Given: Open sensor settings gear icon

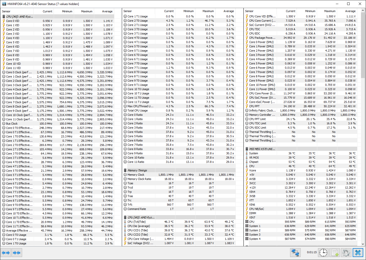Looking at the screenshot, I should [346, 252].
